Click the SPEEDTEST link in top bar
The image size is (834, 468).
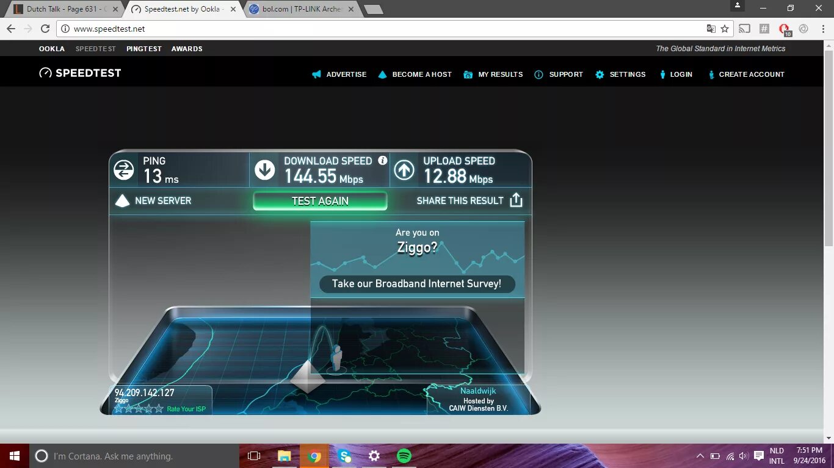tap(96, 49)
